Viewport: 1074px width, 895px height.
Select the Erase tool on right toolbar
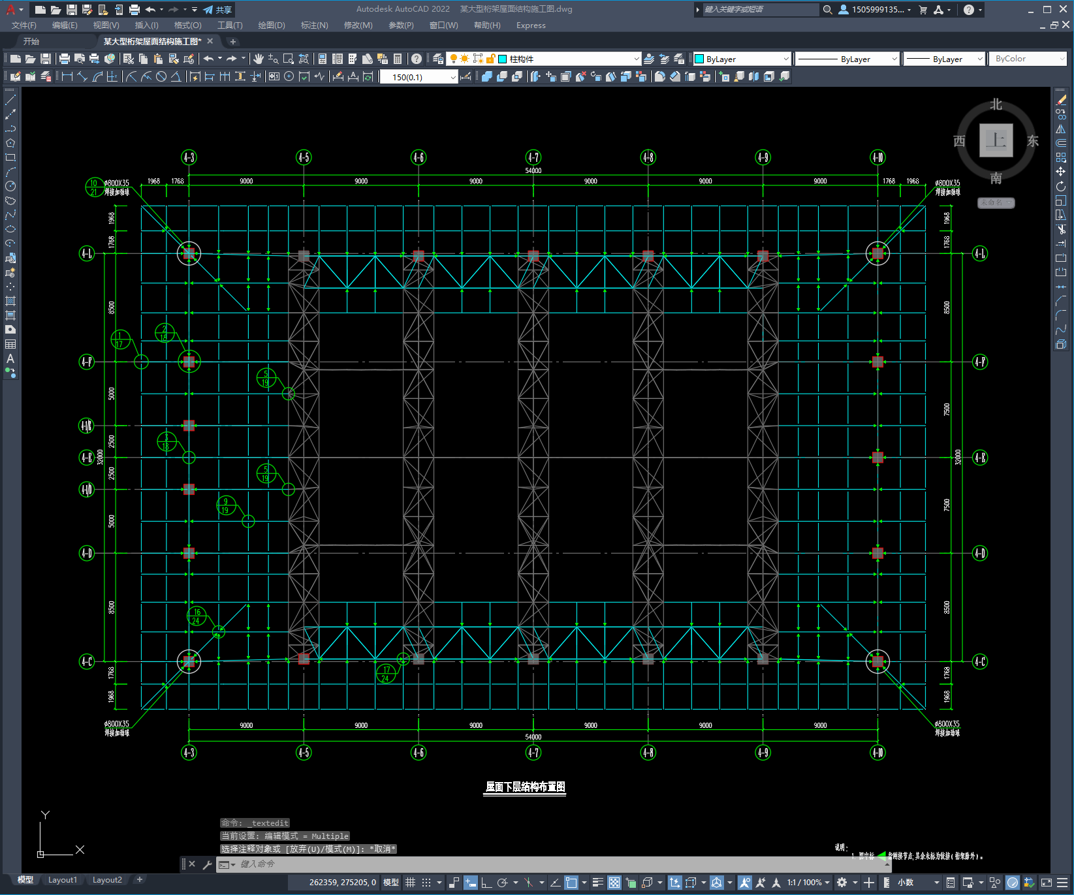[1061, 100]
